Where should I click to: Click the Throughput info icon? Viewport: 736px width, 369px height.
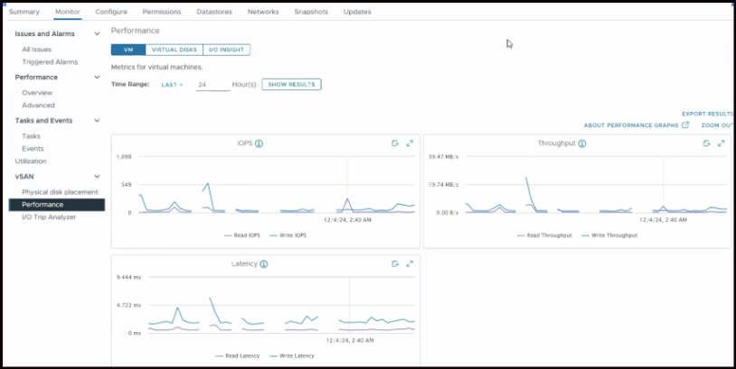coord(581,143)
